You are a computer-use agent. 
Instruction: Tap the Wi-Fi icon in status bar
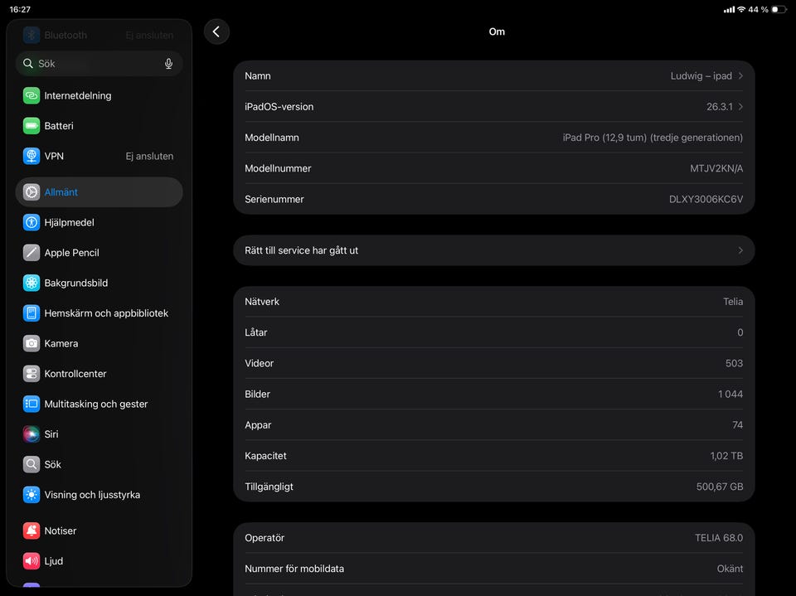[741, 9]
